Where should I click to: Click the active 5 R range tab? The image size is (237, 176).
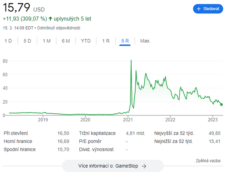125,41
